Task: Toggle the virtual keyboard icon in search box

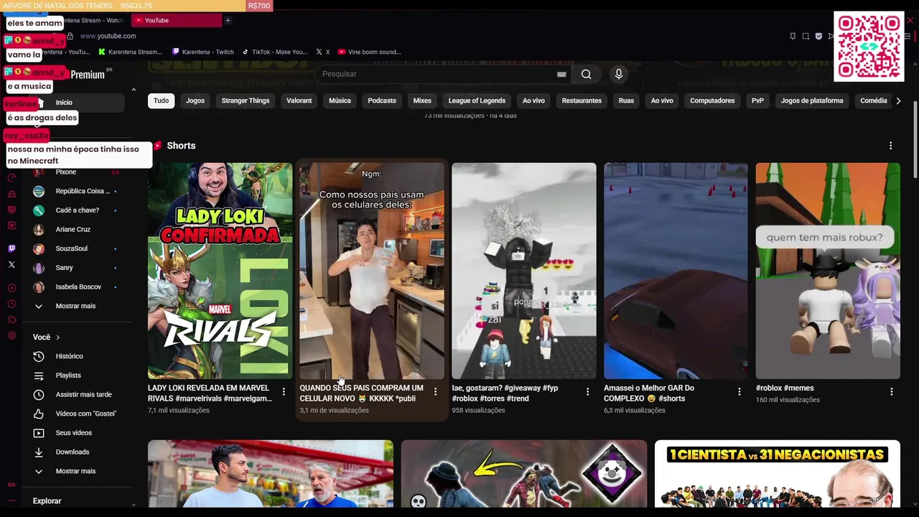Action: click(x=561, y=74)
